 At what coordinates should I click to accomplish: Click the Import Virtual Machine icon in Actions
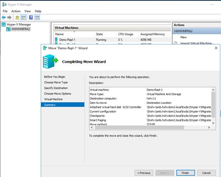[x=175, y=43]
